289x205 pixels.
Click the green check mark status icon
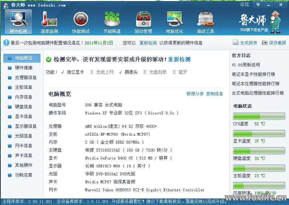point(48,60)
